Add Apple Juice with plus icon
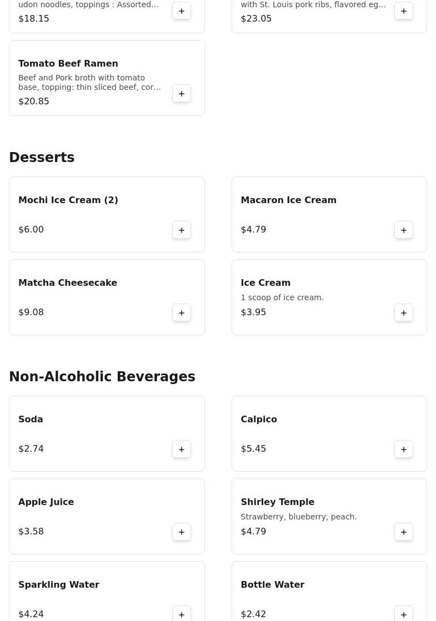 [182, 532]
